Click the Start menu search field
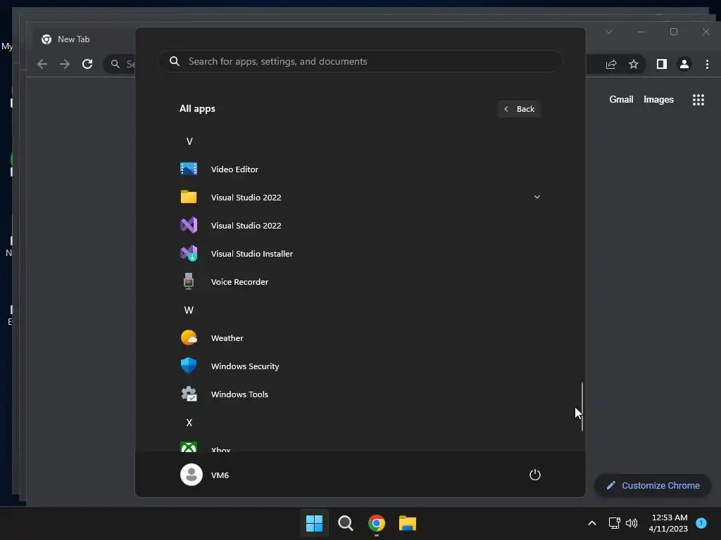This screenshot has height=540, width=721. pyautogui.click(x=360, y=61)
